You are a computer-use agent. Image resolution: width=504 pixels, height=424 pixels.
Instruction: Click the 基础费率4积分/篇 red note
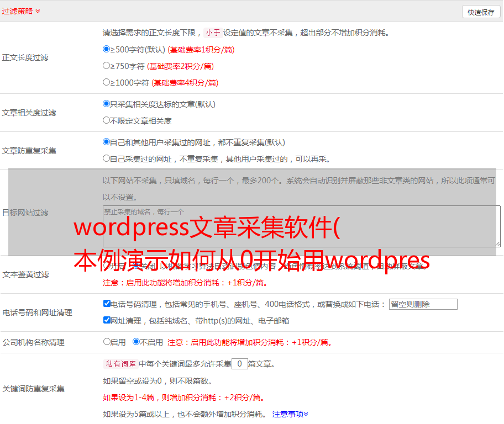click(185, 83)
